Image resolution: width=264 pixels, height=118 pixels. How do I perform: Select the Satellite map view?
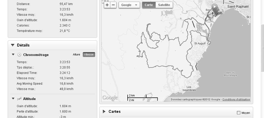(164, 5)
